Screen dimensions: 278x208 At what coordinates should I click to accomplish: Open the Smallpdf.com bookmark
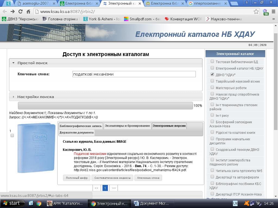click(x=143, y=19)
